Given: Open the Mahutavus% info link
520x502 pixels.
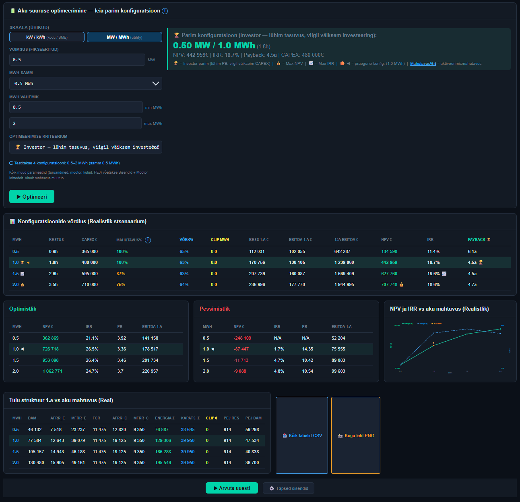Looking at the screenshot, I should tap(423, 64).
